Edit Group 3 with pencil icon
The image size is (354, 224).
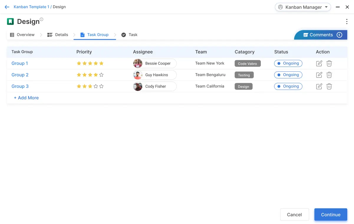[319, 86]
